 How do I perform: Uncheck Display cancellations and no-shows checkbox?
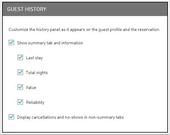pos(11,117)
